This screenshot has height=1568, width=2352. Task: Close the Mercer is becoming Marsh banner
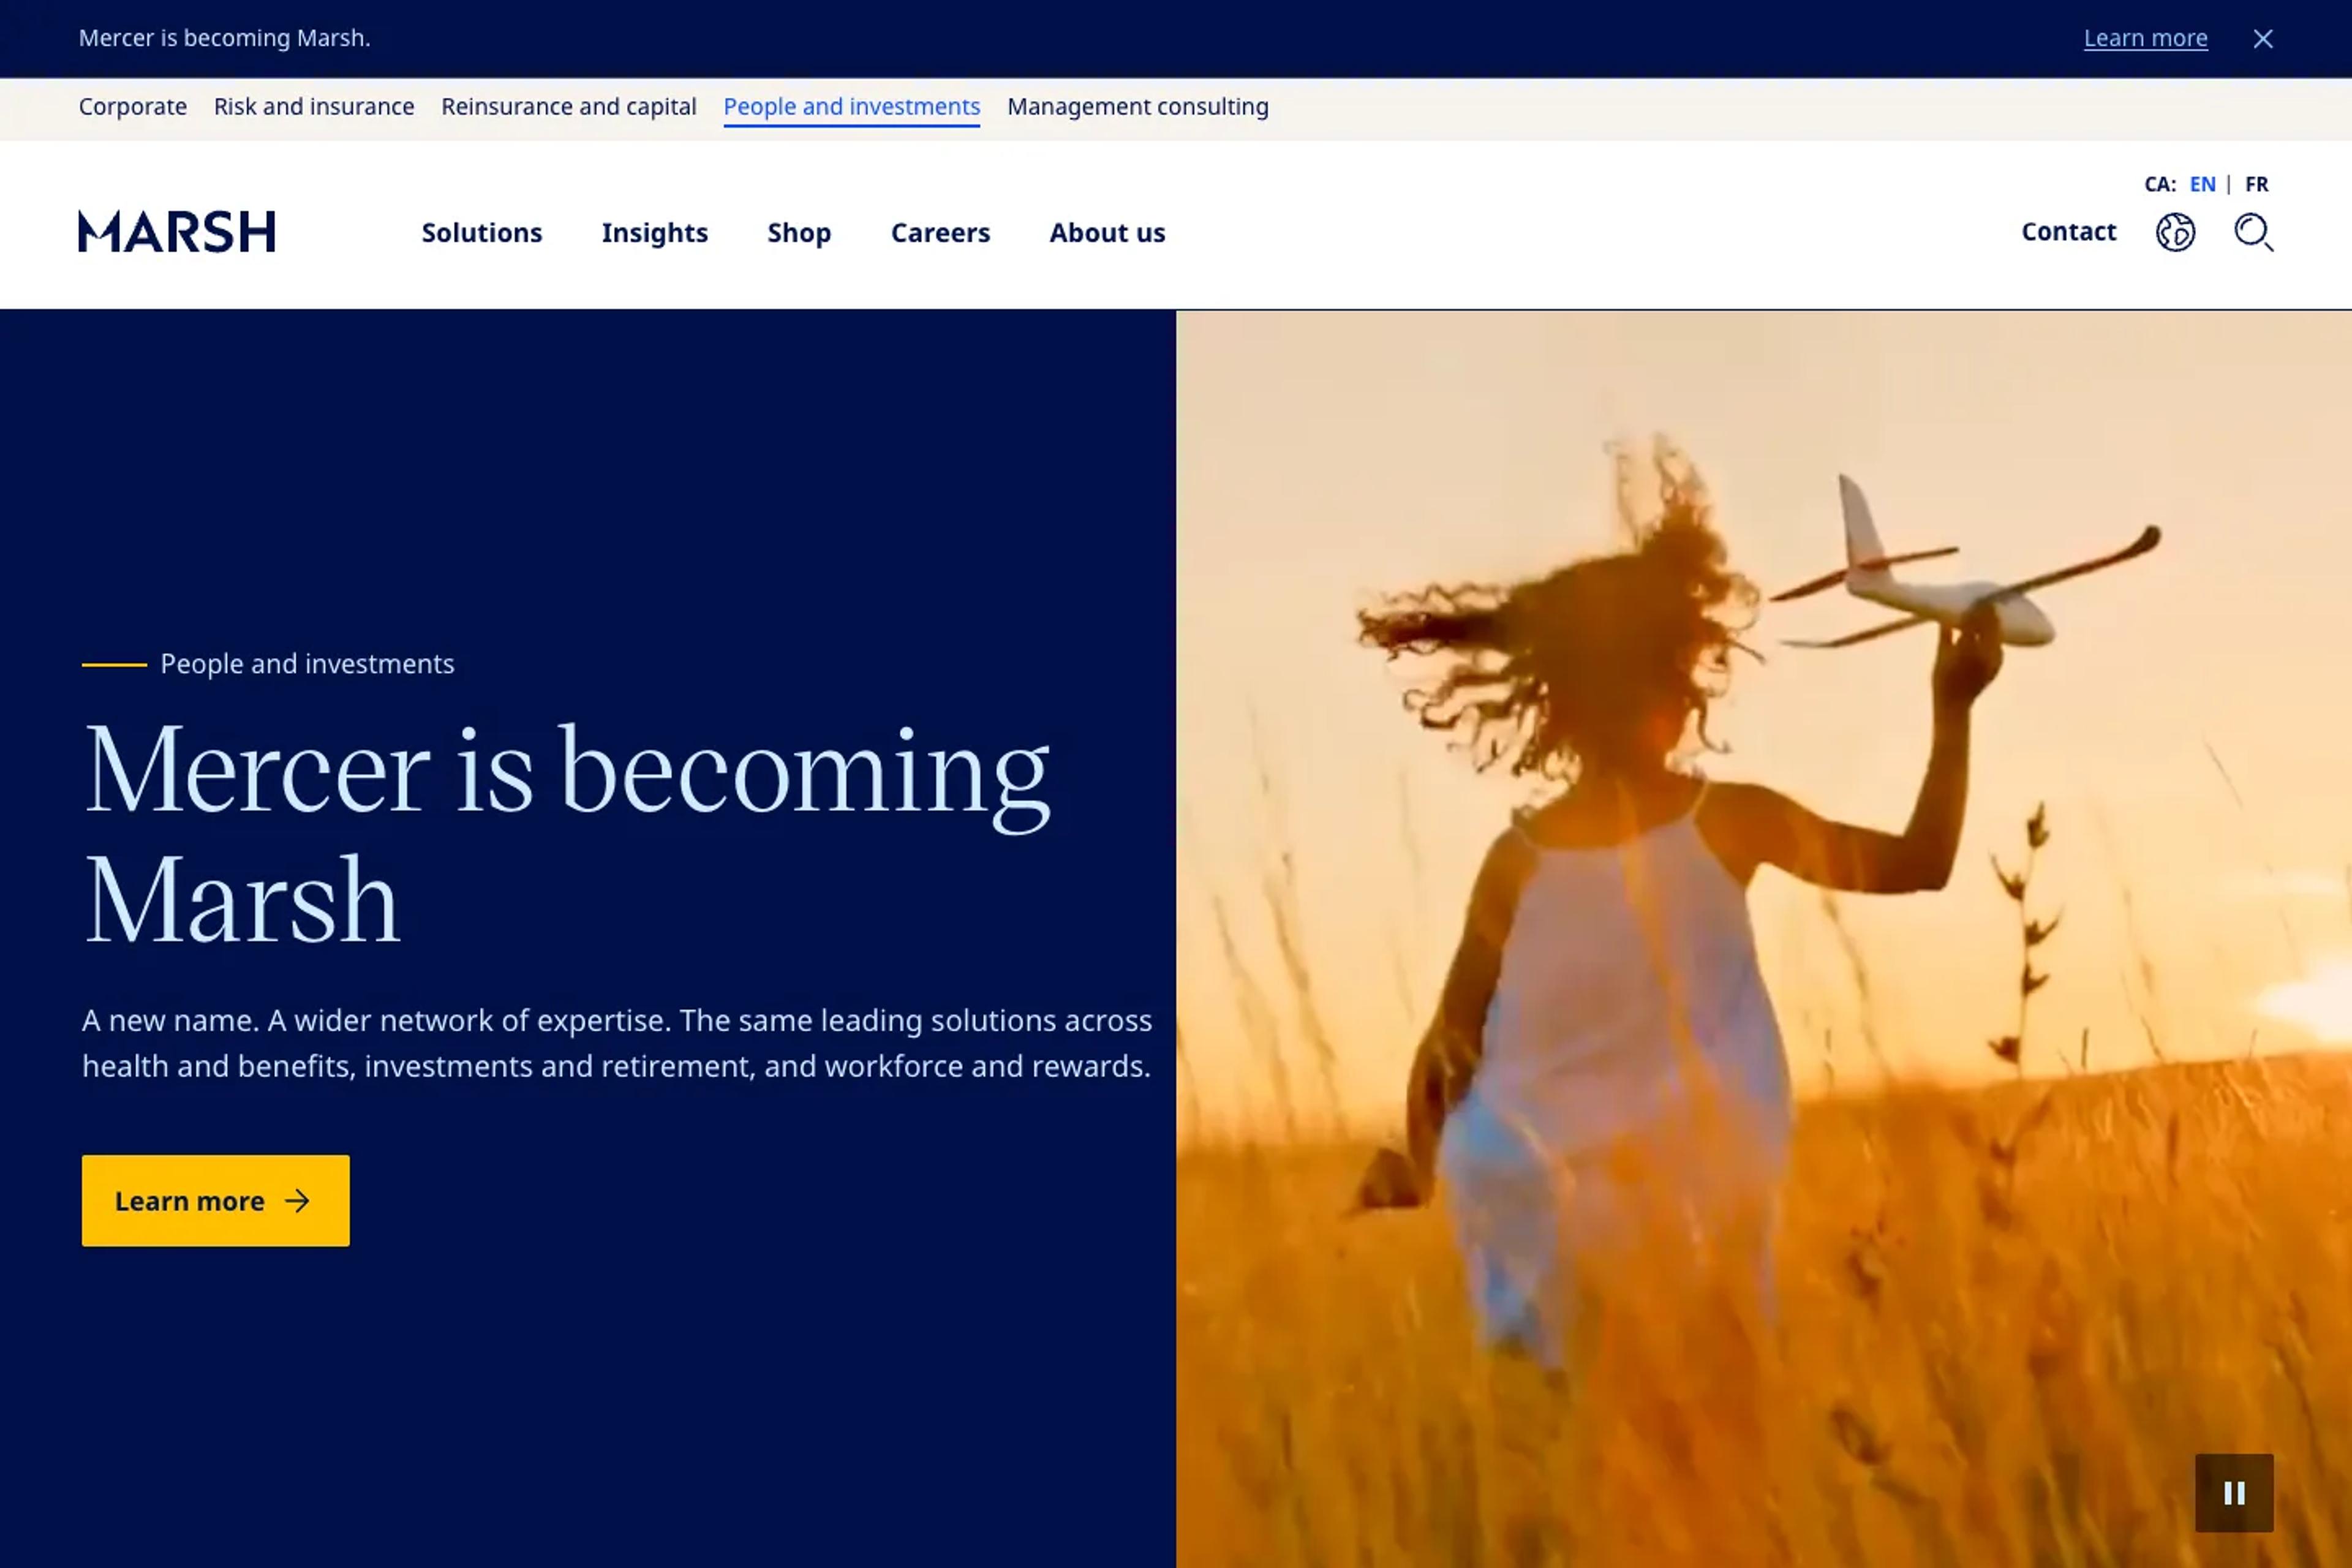2263,39
